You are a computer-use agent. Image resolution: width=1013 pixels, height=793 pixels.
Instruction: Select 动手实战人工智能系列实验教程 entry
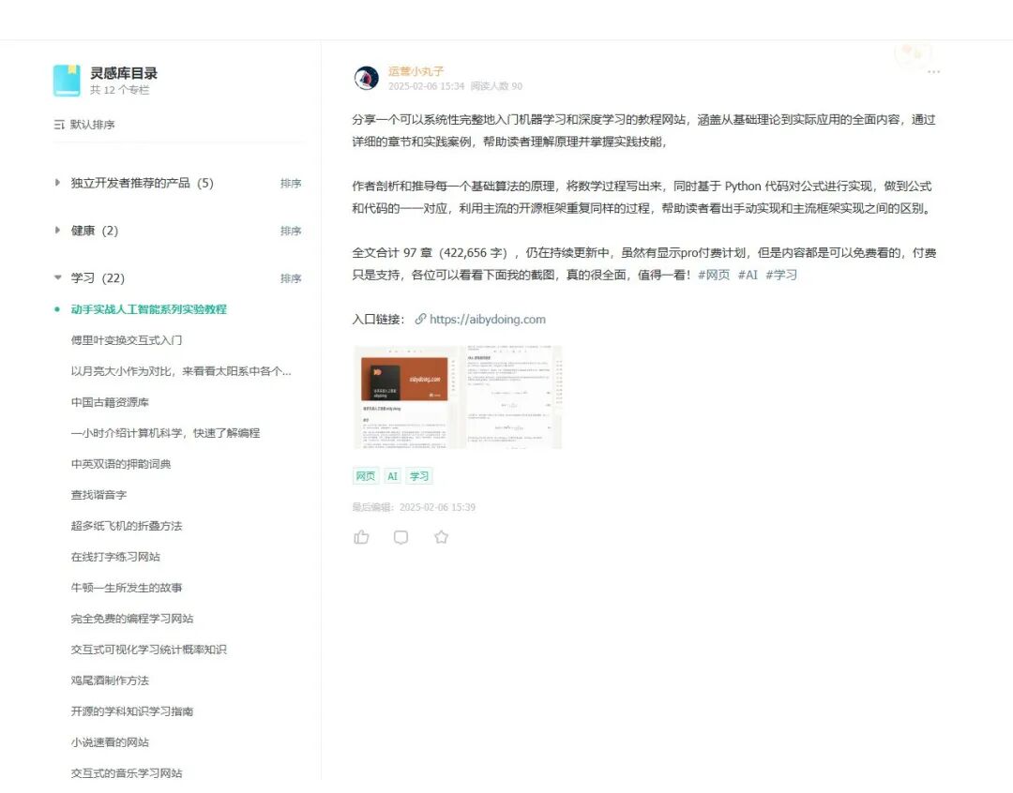pyautogui.click(x=148, y=309)
